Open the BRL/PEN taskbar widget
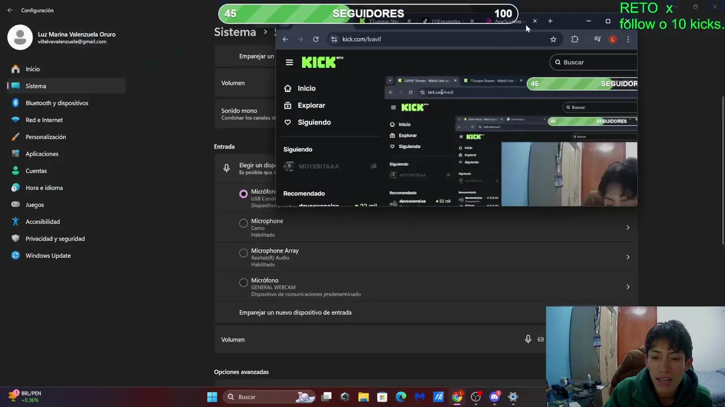The height and width of the screenshot is (407, 725). 25,396
